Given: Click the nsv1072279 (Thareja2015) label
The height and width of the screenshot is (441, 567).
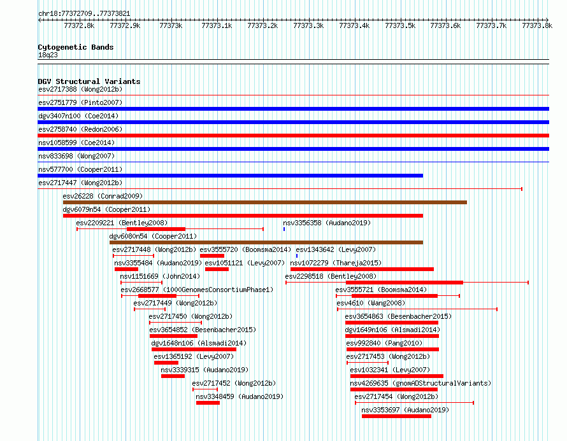Looking at the screenshot, I should pyautogui.click(x=336, y=263).
